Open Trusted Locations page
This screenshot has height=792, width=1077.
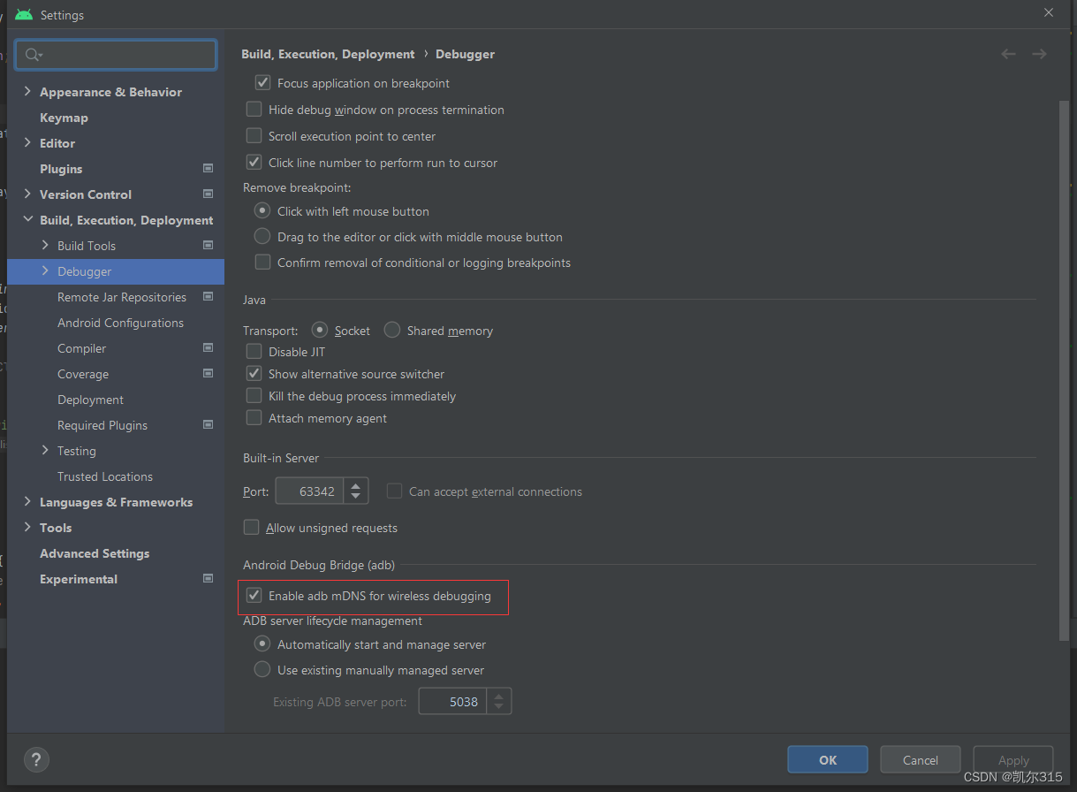(105, 476)
